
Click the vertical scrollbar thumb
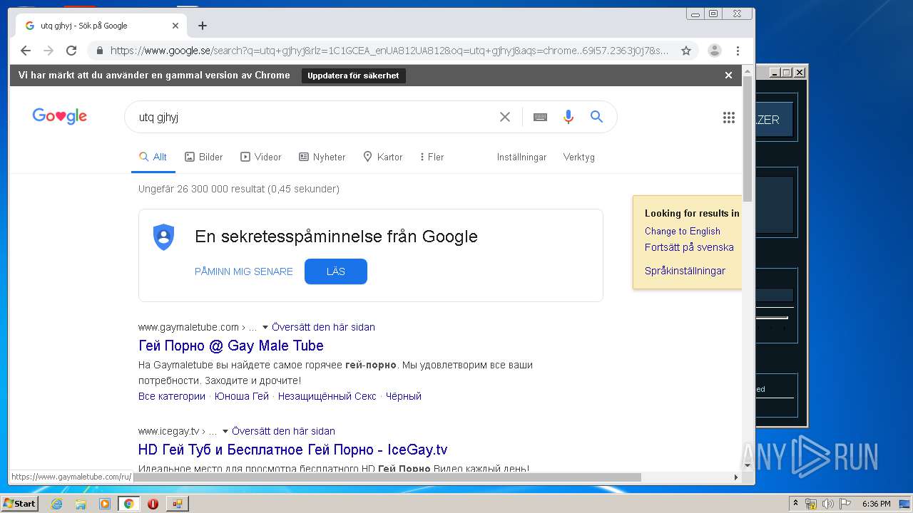(x=748, y=139)
